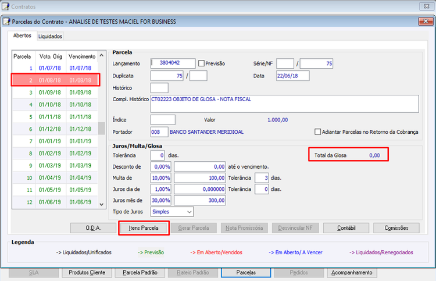436x281 pixels.
Task: Click the Contratos window title icon
Action: [5, 6]
